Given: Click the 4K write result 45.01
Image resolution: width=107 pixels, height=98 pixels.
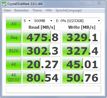Looking at the screenshot, I should pyautogui.click(x=82, y=64).
